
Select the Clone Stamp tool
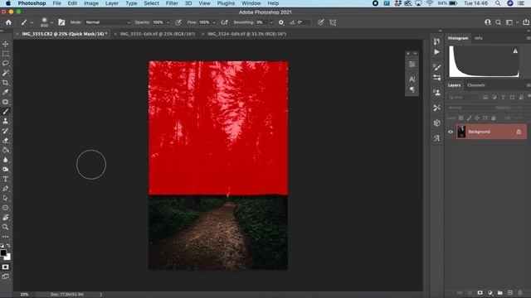[6, 121]
